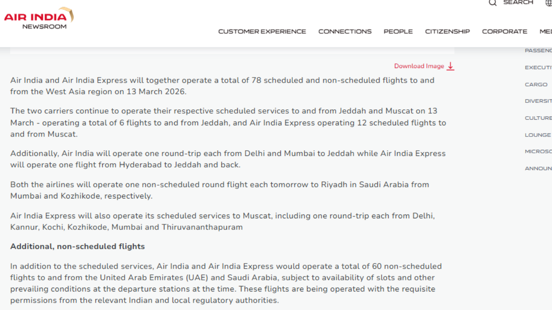Image resolution: width=552 pixels, height=310 pixels.
Task: Open the Announcement tag link
Action: [x=538, y=168]
